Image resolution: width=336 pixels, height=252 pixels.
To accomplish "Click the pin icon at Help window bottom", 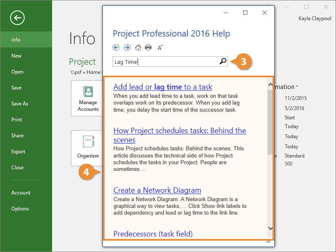I will click(268, 242).
